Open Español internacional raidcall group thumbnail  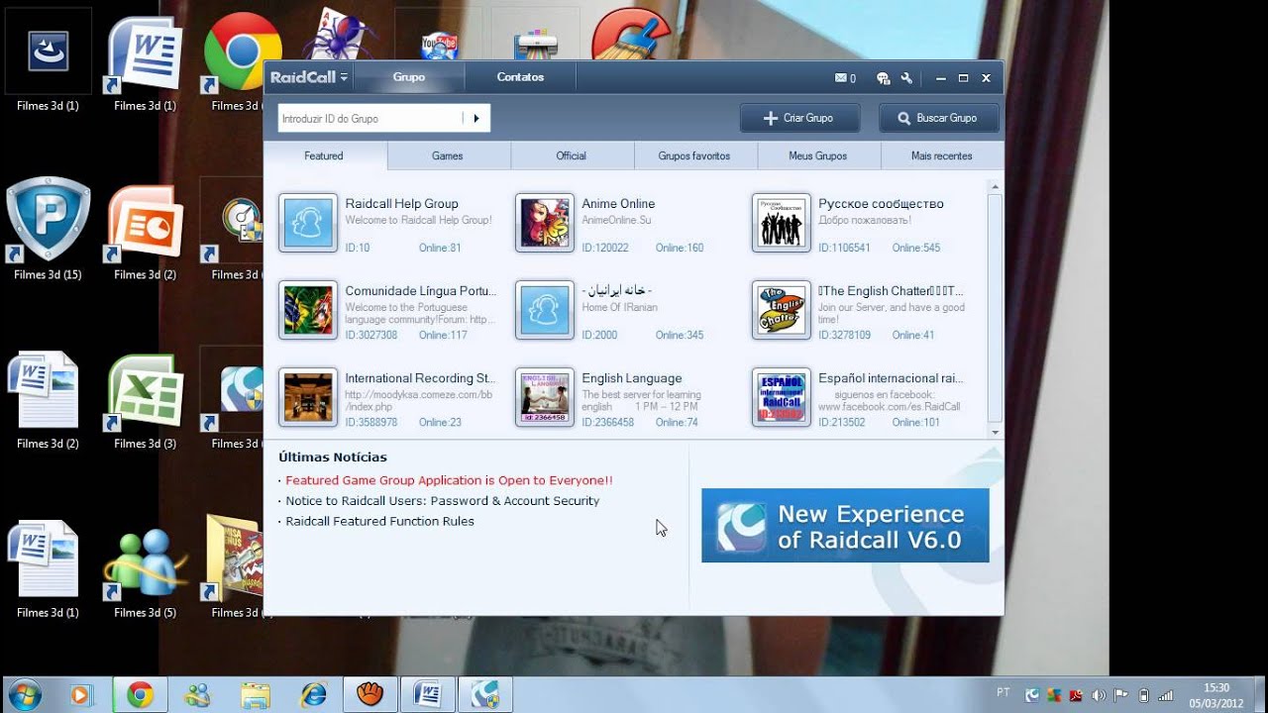point(782,397)
